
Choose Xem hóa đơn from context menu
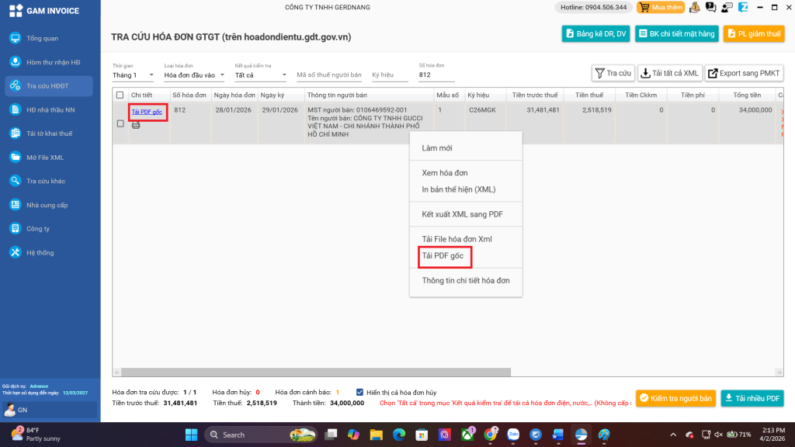(x=445, y=173)
